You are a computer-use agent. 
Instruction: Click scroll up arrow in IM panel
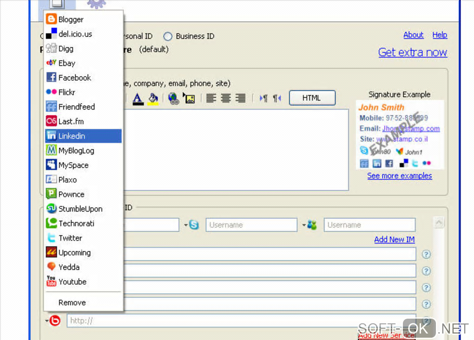pos(439,223)
